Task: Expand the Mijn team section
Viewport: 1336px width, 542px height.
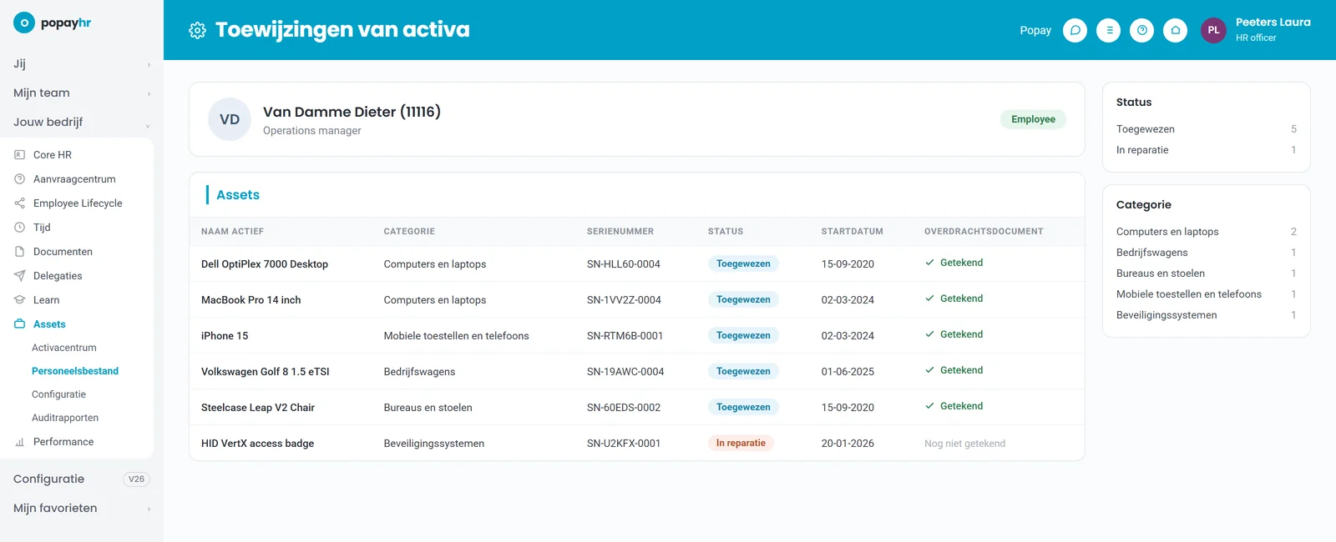Action: click(x=82, y=93)
